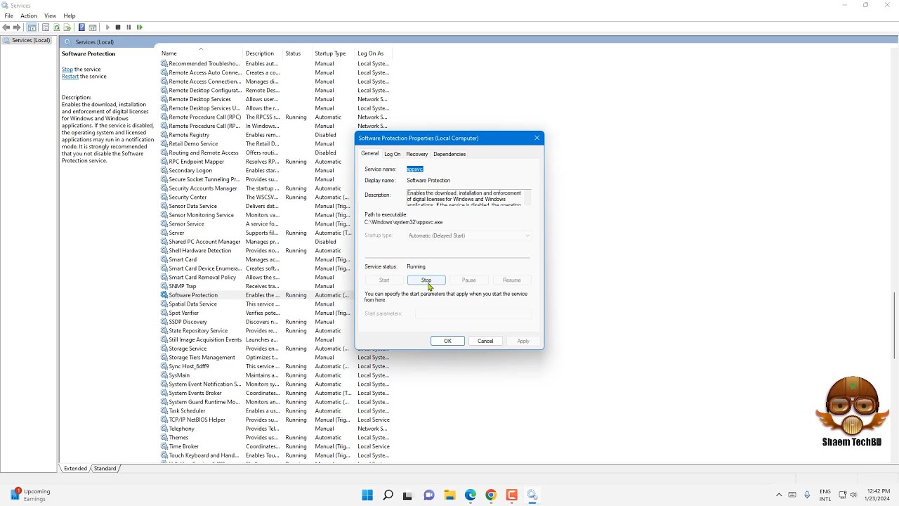Open the Action menu
The image size is (899, 506).
29,15
